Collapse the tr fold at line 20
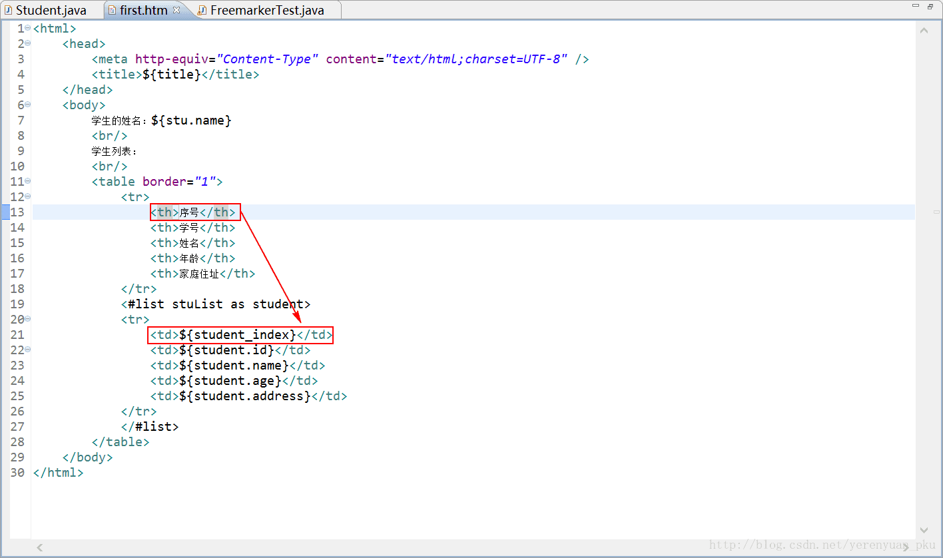Viewport: 943px width, 558px height. click(x=27, y=319)
